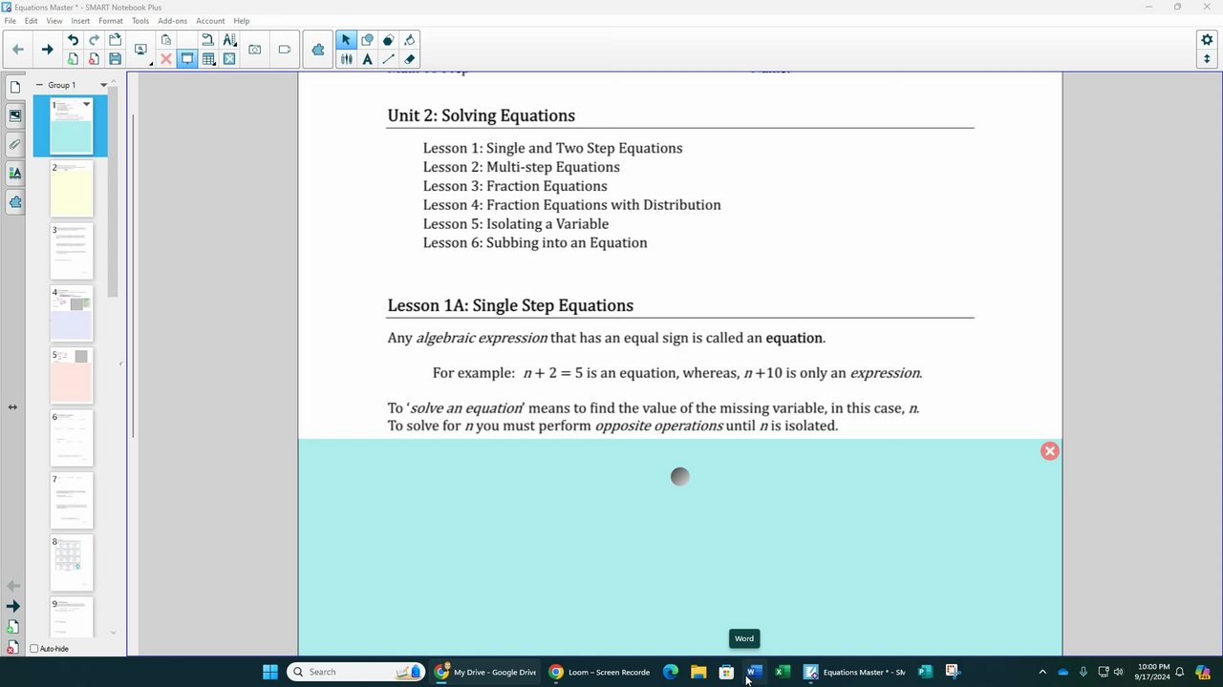Screen dimensions: 1223x687
Task: Click the screen shade drag handle circle
Action: (679, 476)
